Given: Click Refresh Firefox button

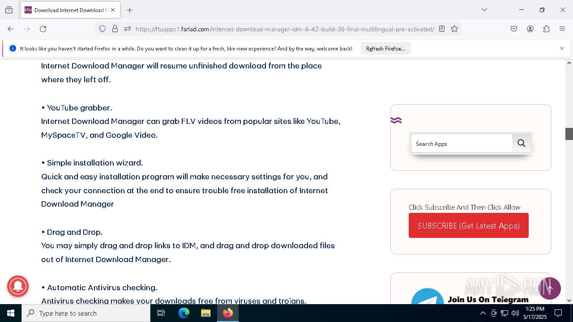Looking at the screenshot, I should point(385,49).
